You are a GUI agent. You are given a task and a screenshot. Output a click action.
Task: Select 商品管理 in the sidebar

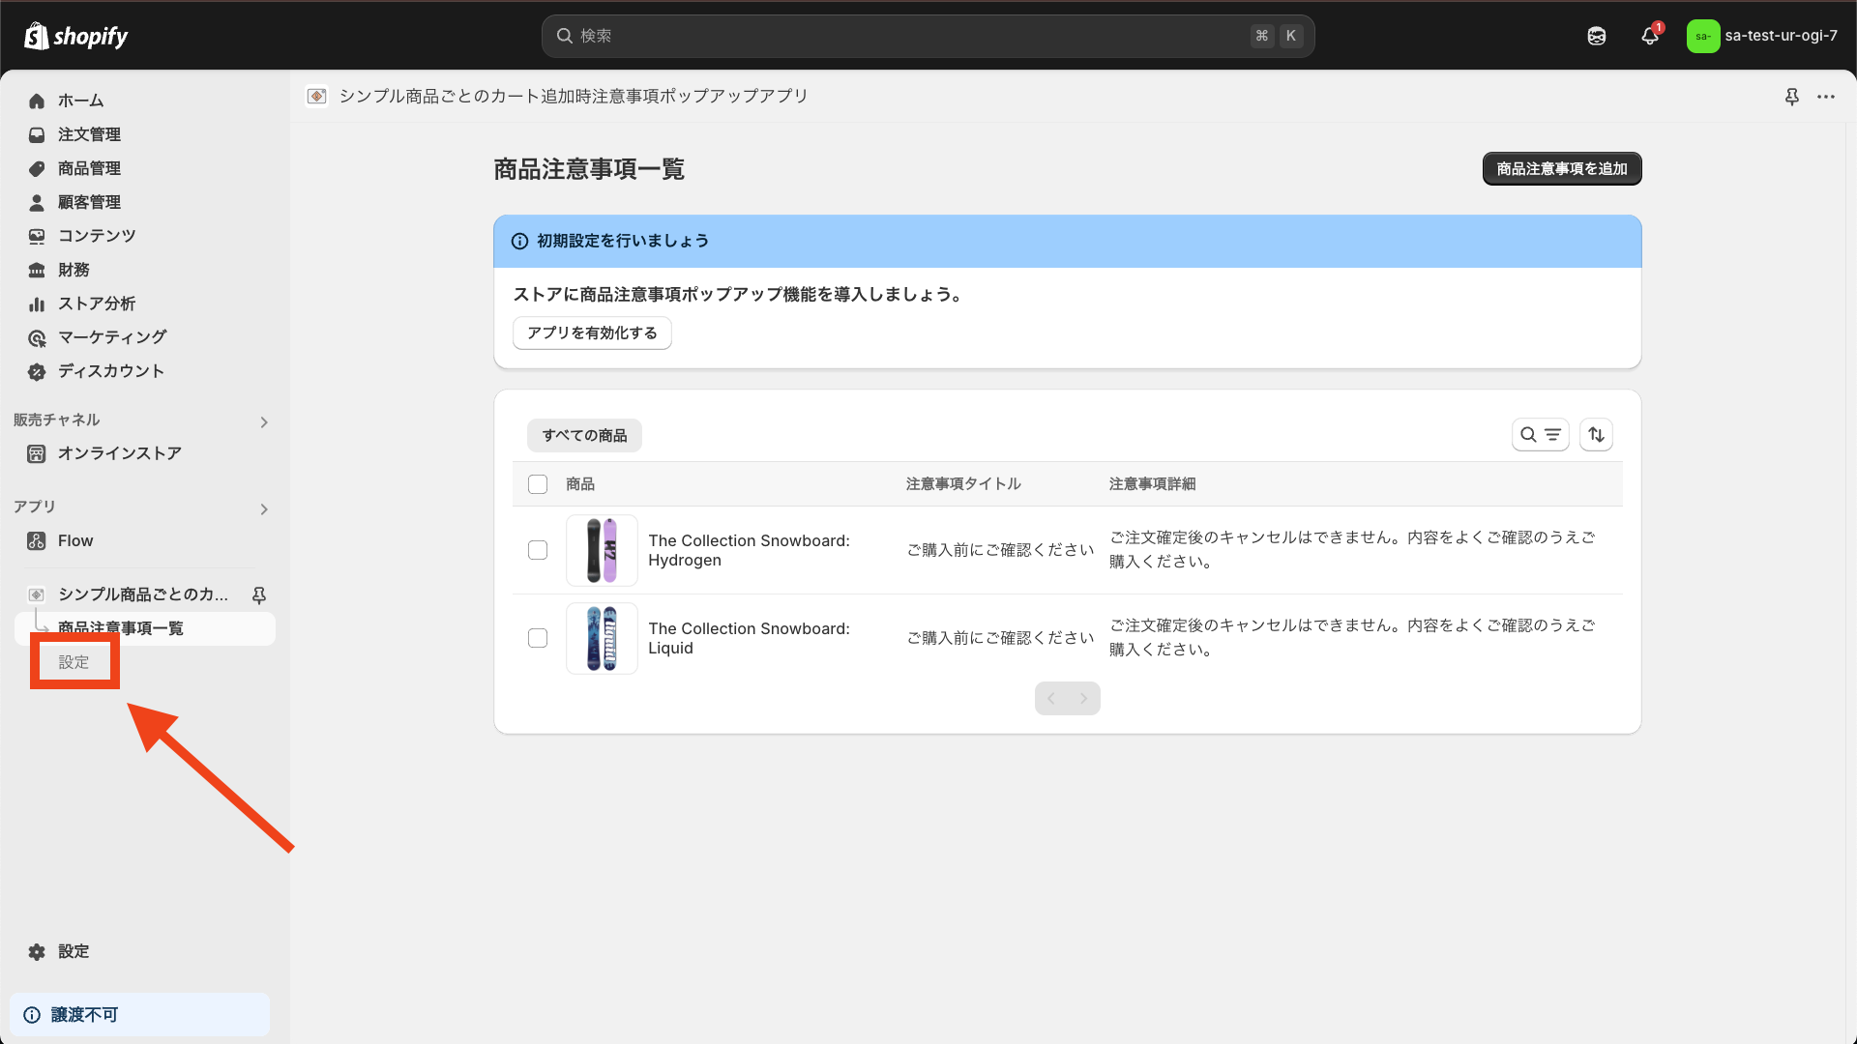pyautogui.click(x=88, y=168)
